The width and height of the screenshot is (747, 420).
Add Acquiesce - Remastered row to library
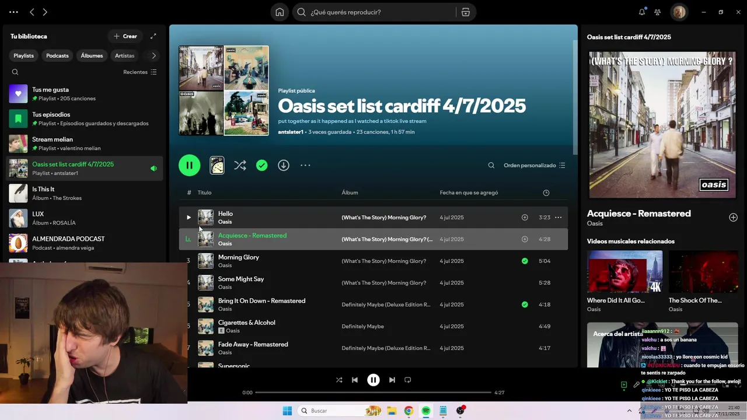click(525, 239)
